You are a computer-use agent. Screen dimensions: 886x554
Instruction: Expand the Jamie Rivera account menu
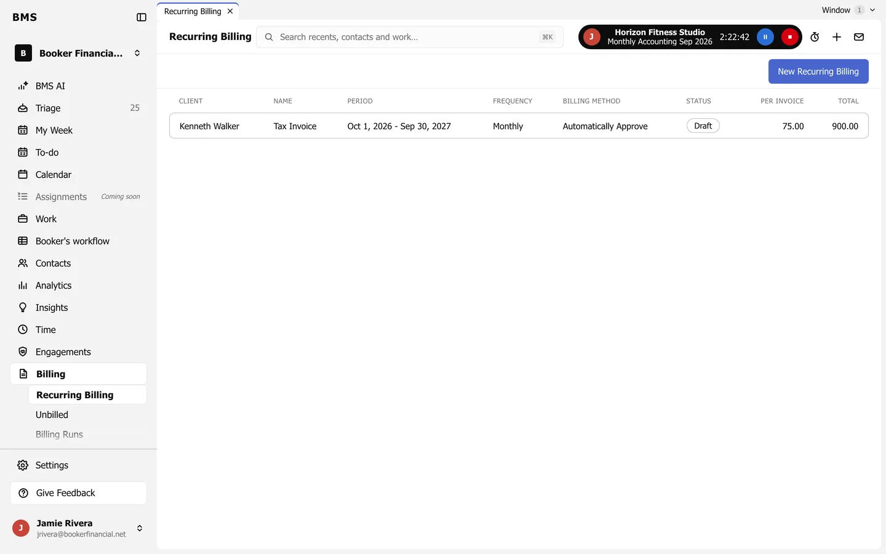78,528
